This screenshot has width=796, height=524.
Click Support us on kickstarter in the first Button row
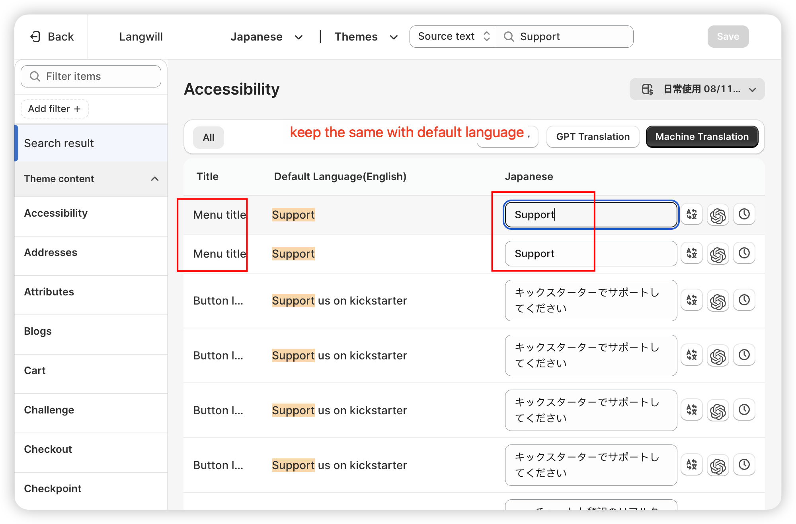pyautogui.click(x=339, y=301)
